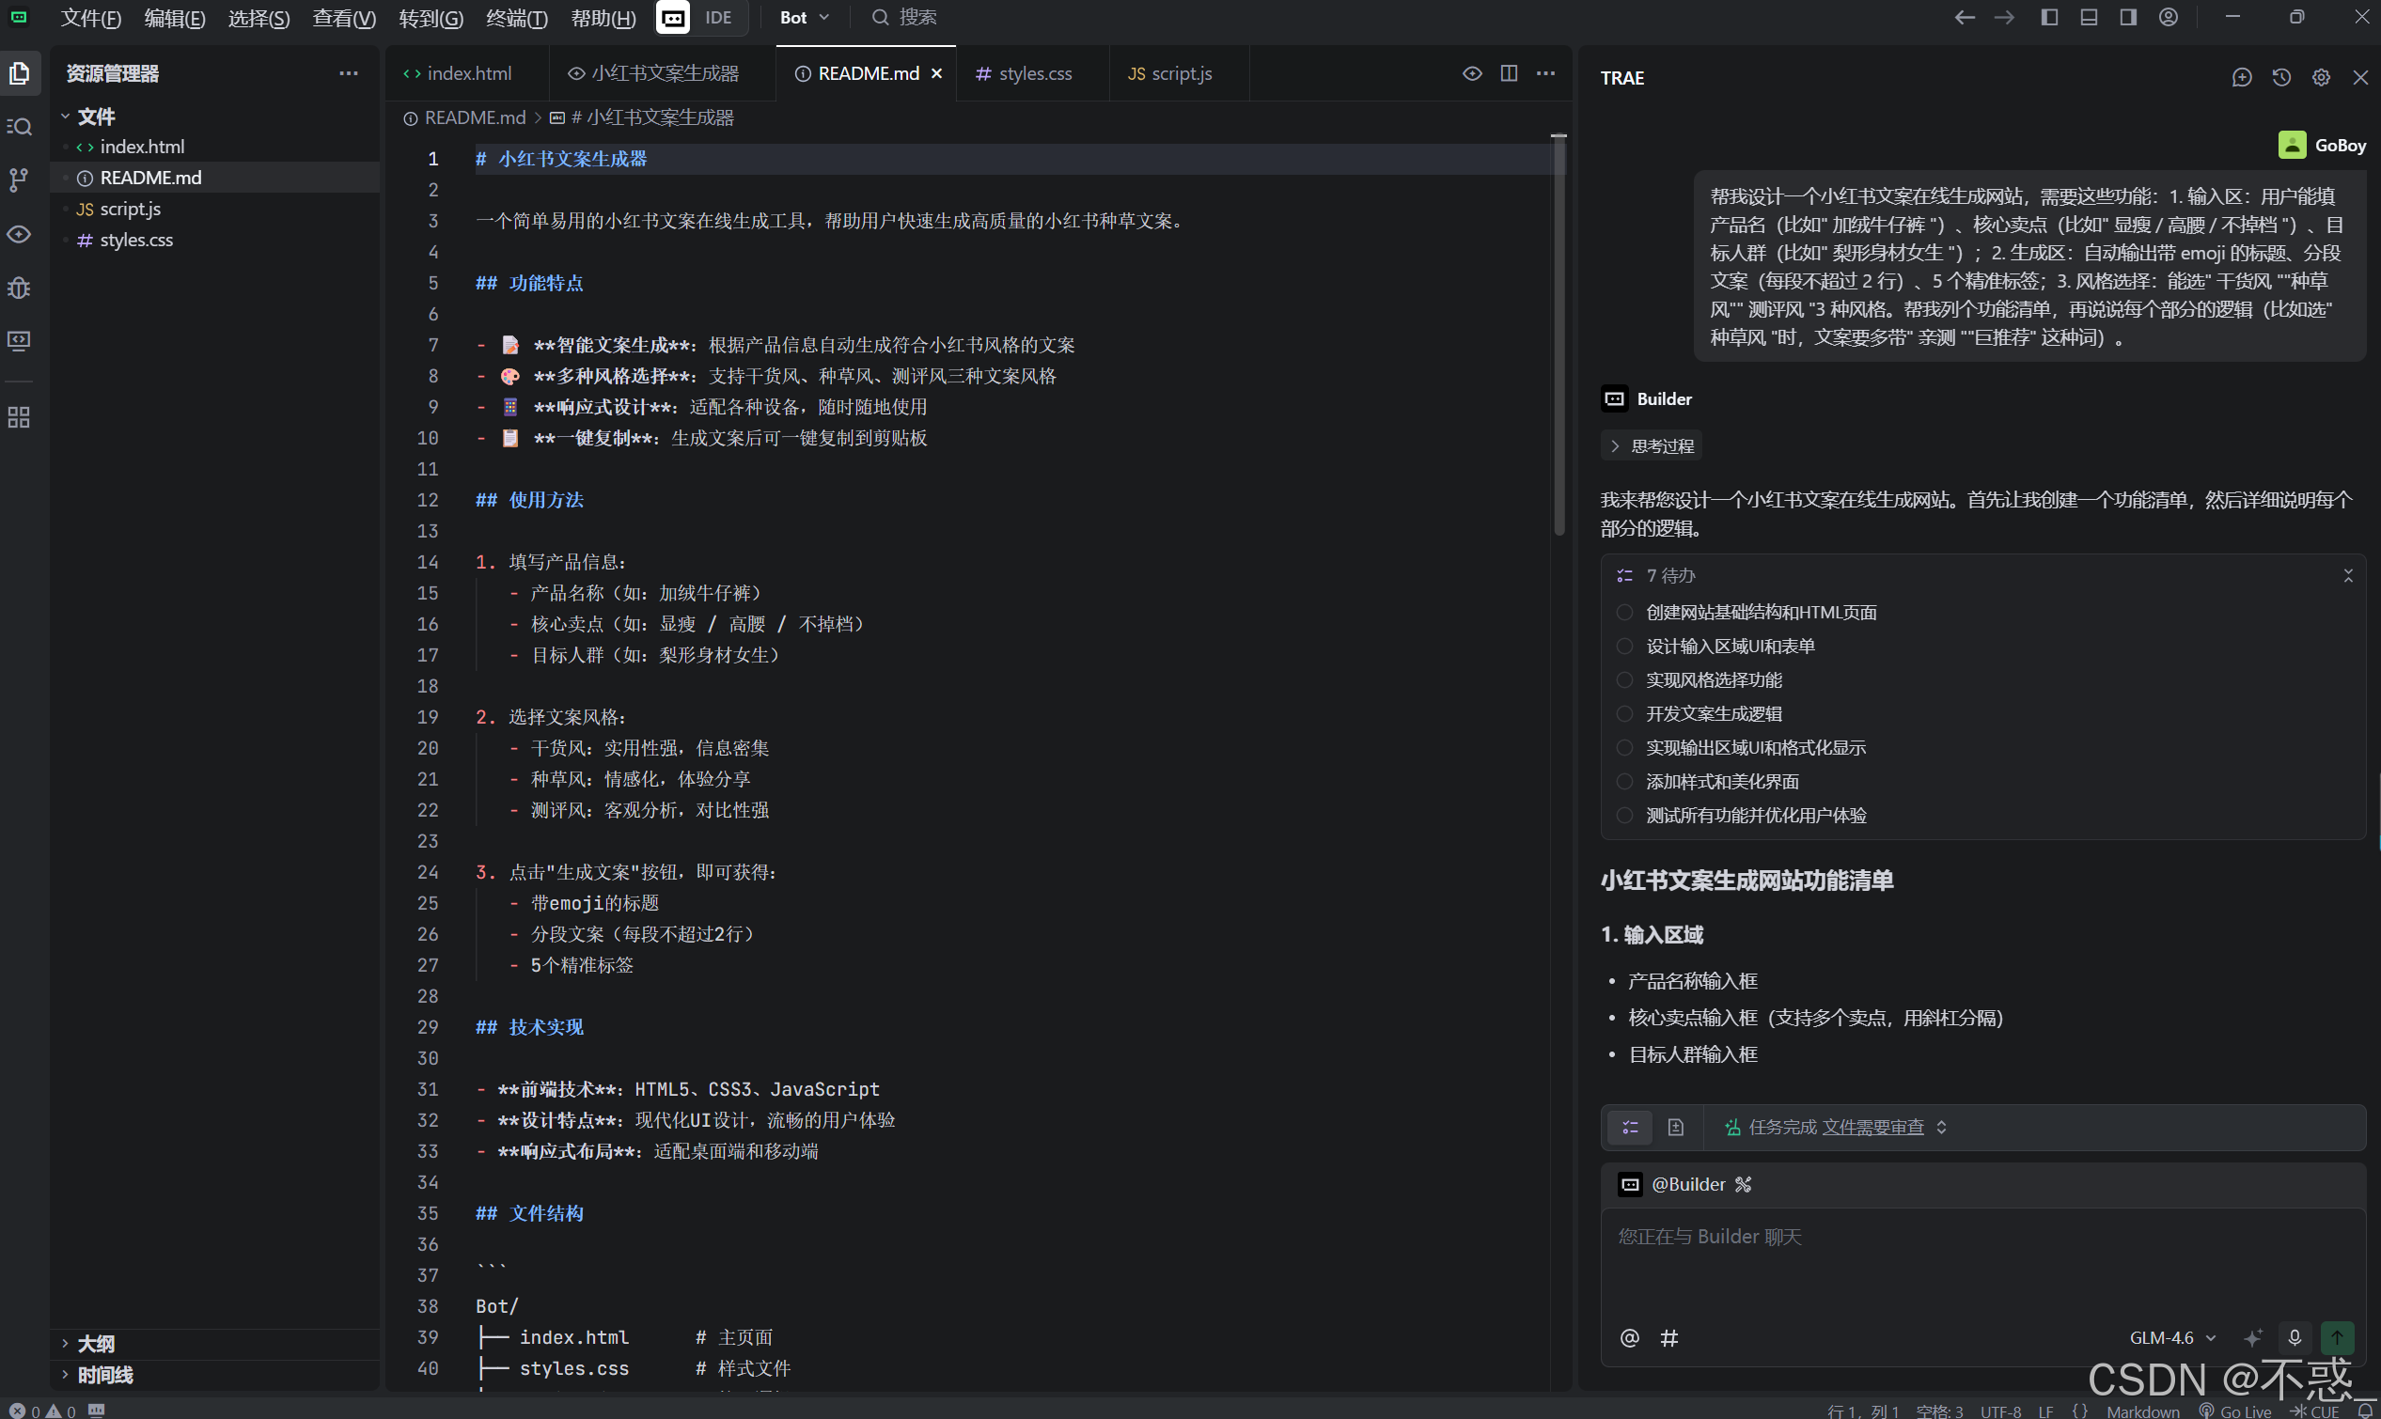
Task: Expand the 思考过程 section
Action: (1652, 445)
